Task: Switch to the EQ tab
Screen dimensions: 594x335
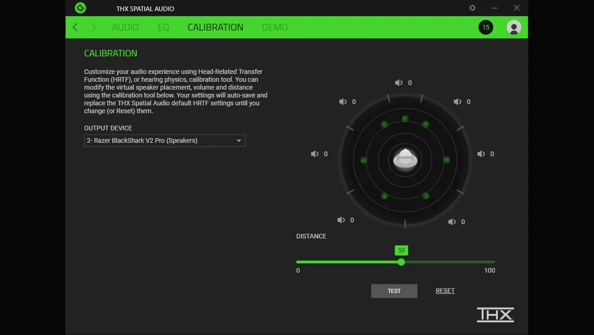Action: tap(163, 27)
